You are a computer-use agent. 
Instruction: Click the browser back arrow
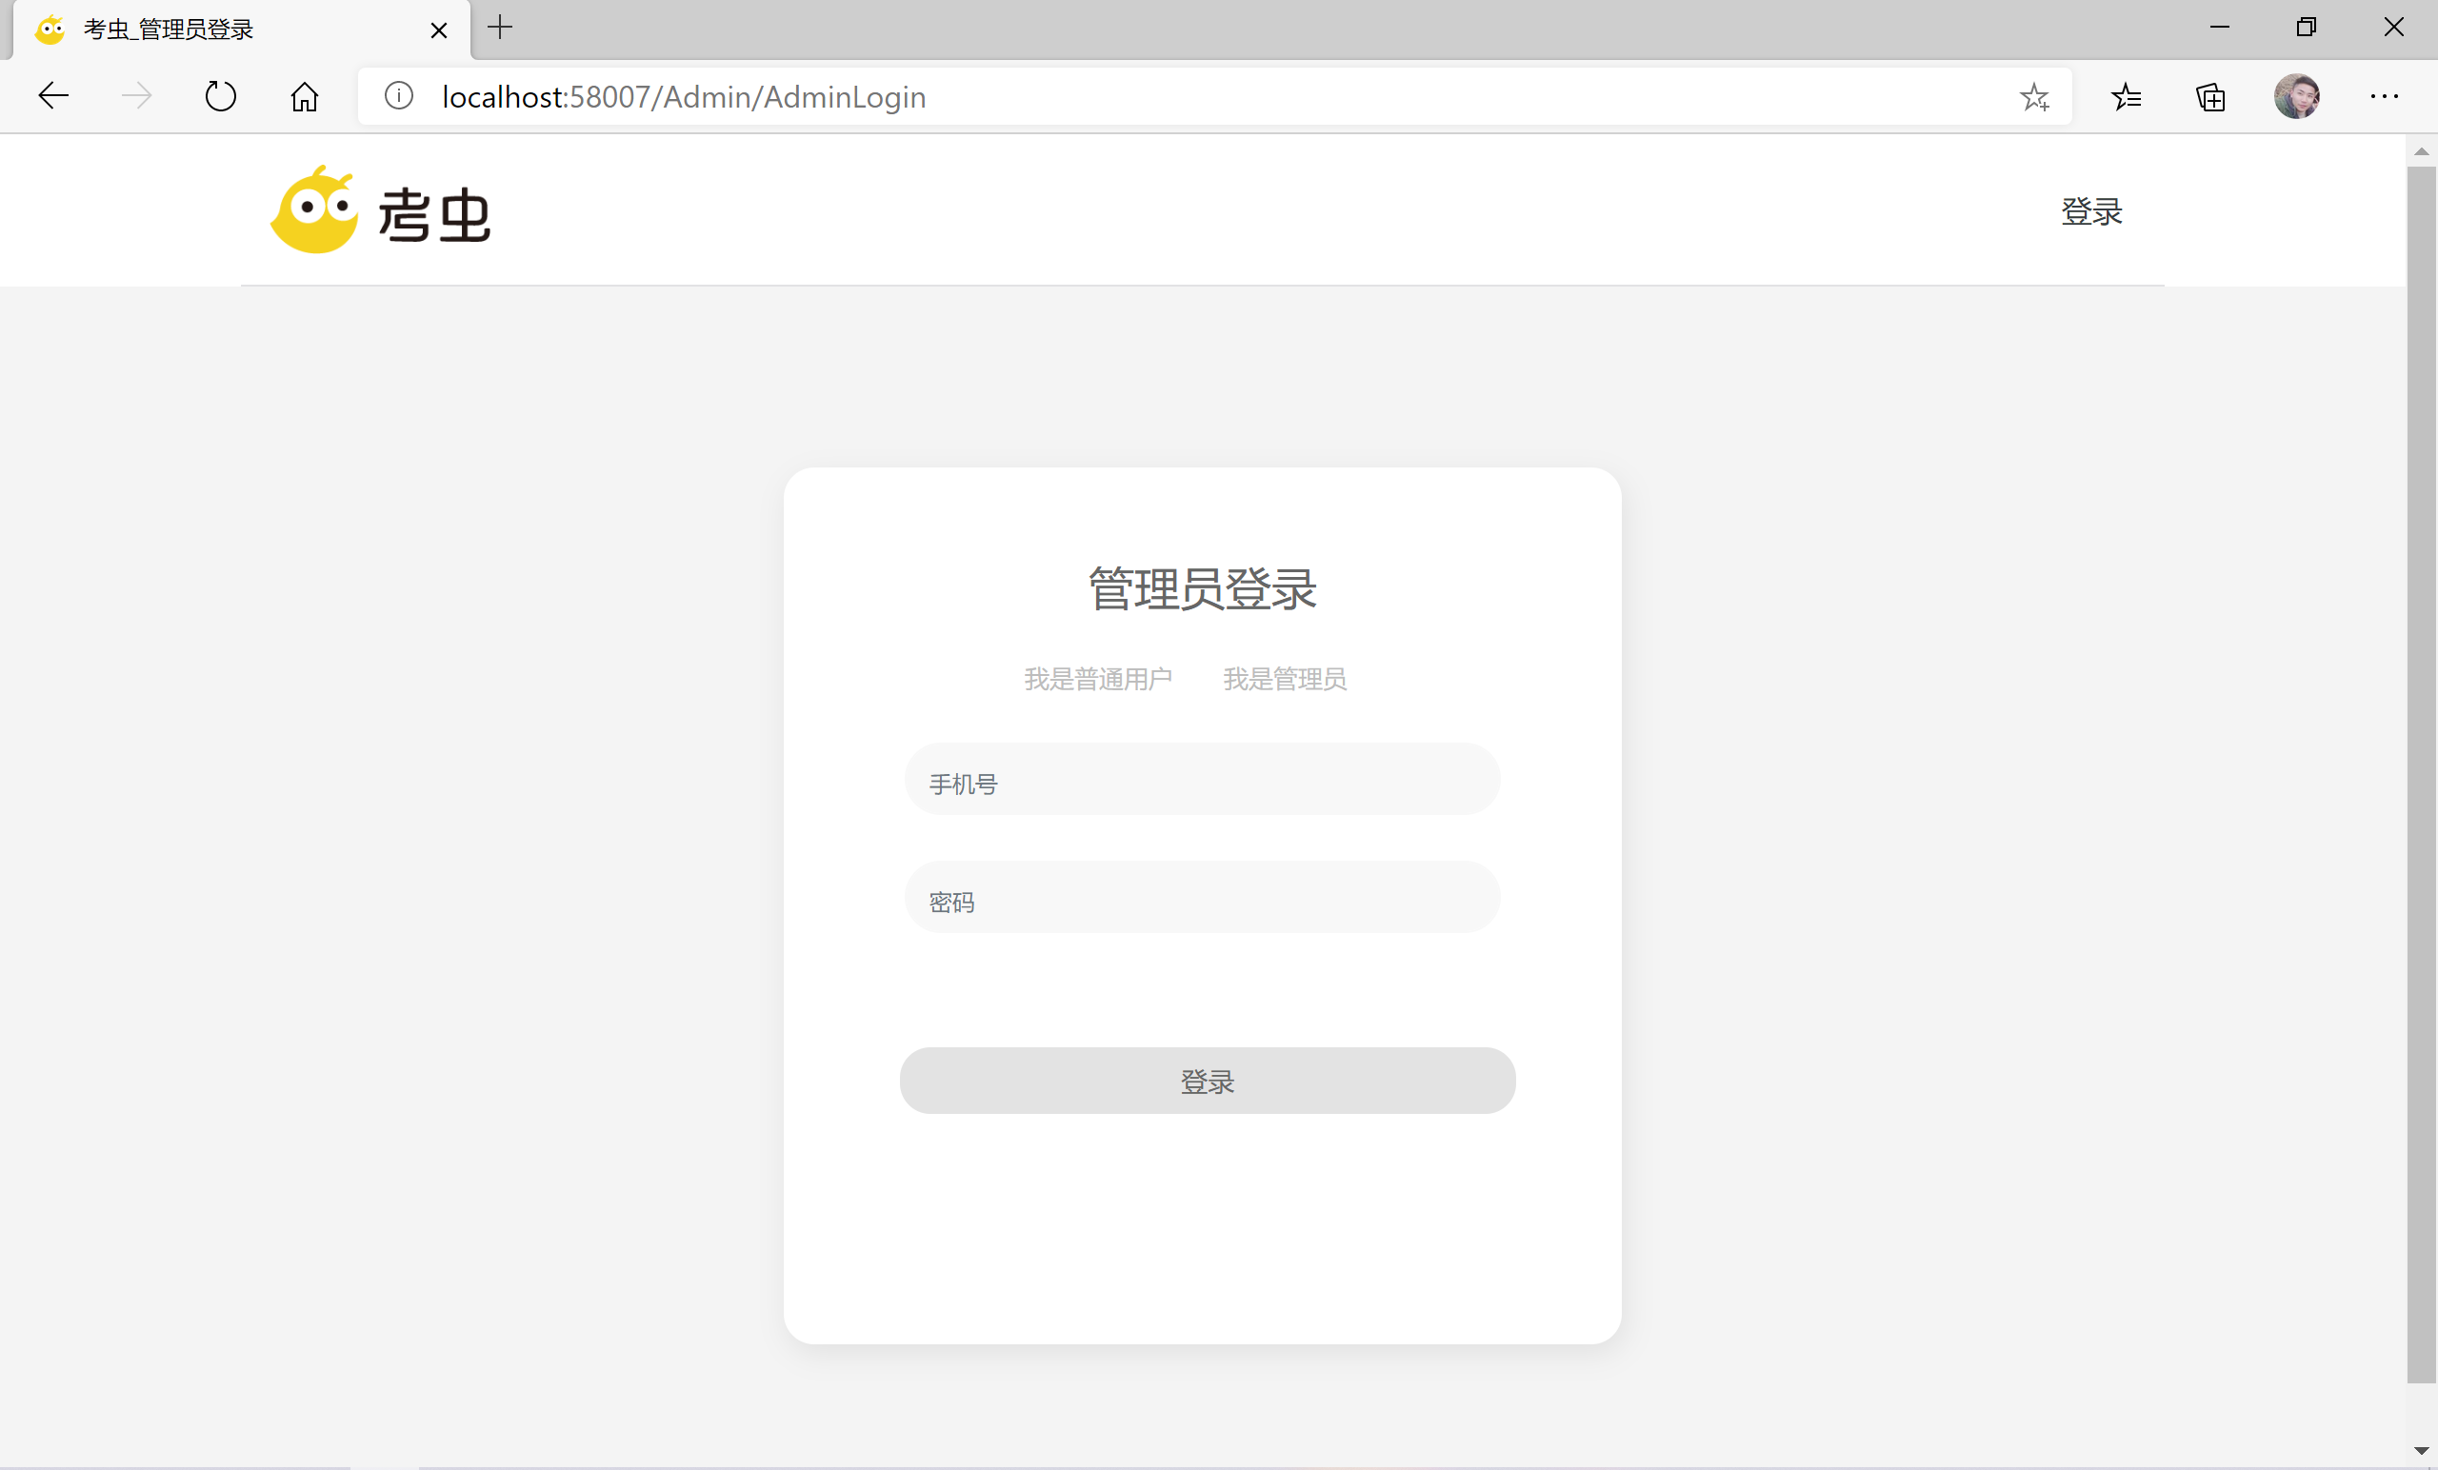coord(53,96)
